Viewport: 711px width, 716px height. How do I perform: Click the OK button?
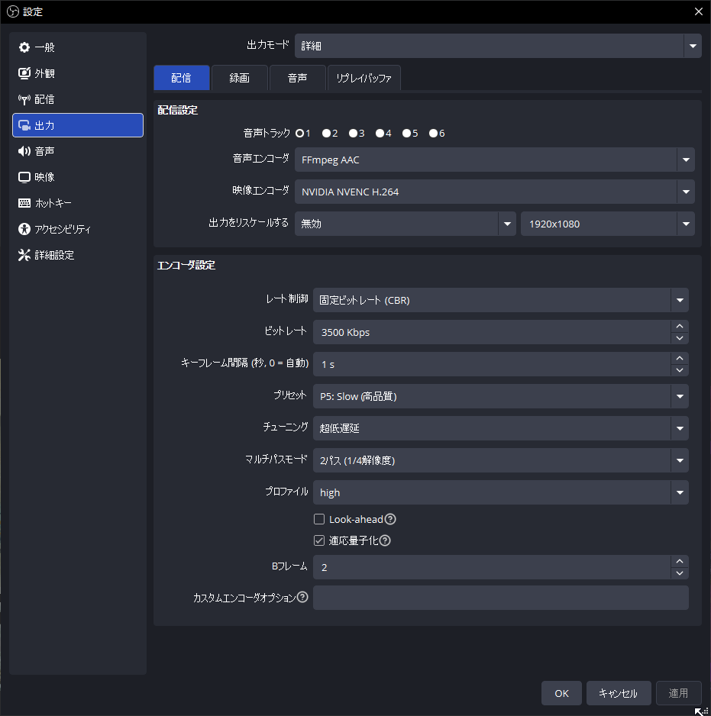click(x=561, y=693)
